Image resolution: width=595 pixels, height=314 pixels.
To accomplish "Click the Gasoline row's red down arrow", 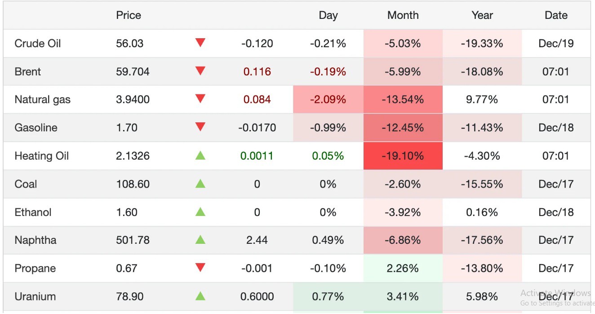I will [x=200, y=127].
